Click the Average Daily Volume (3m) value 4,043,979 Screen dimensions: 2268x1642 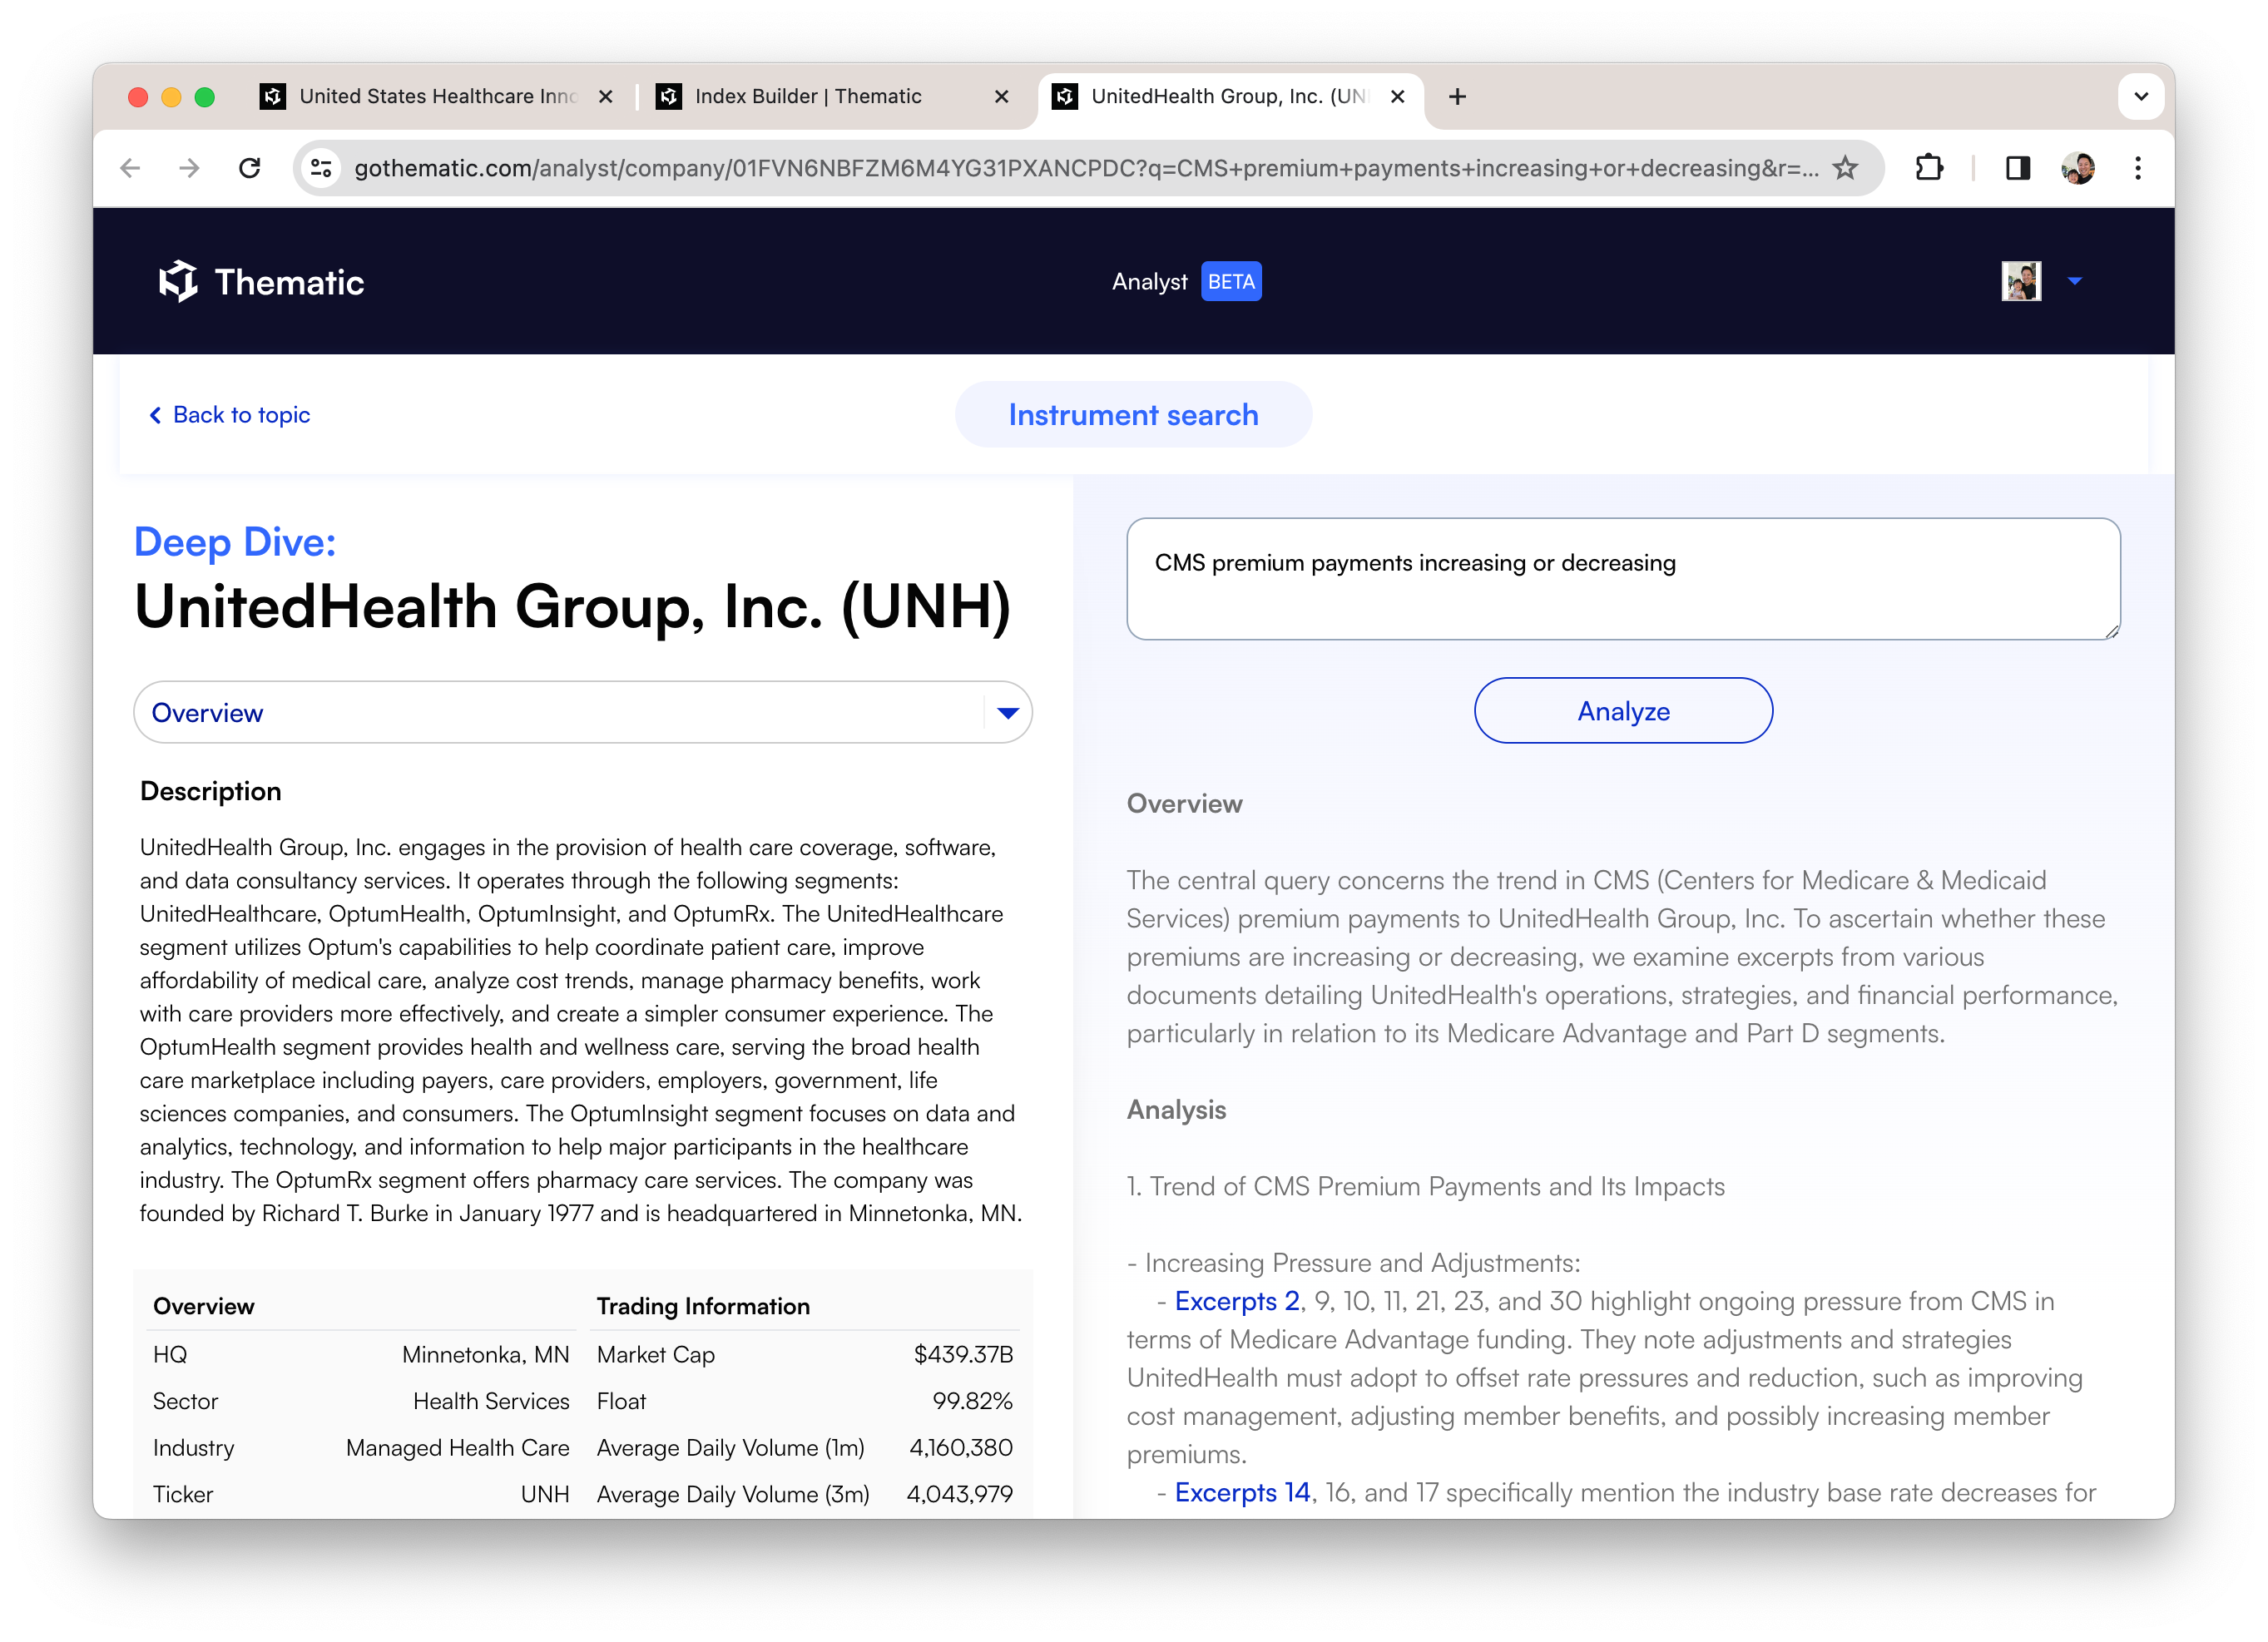point(959,1494)
